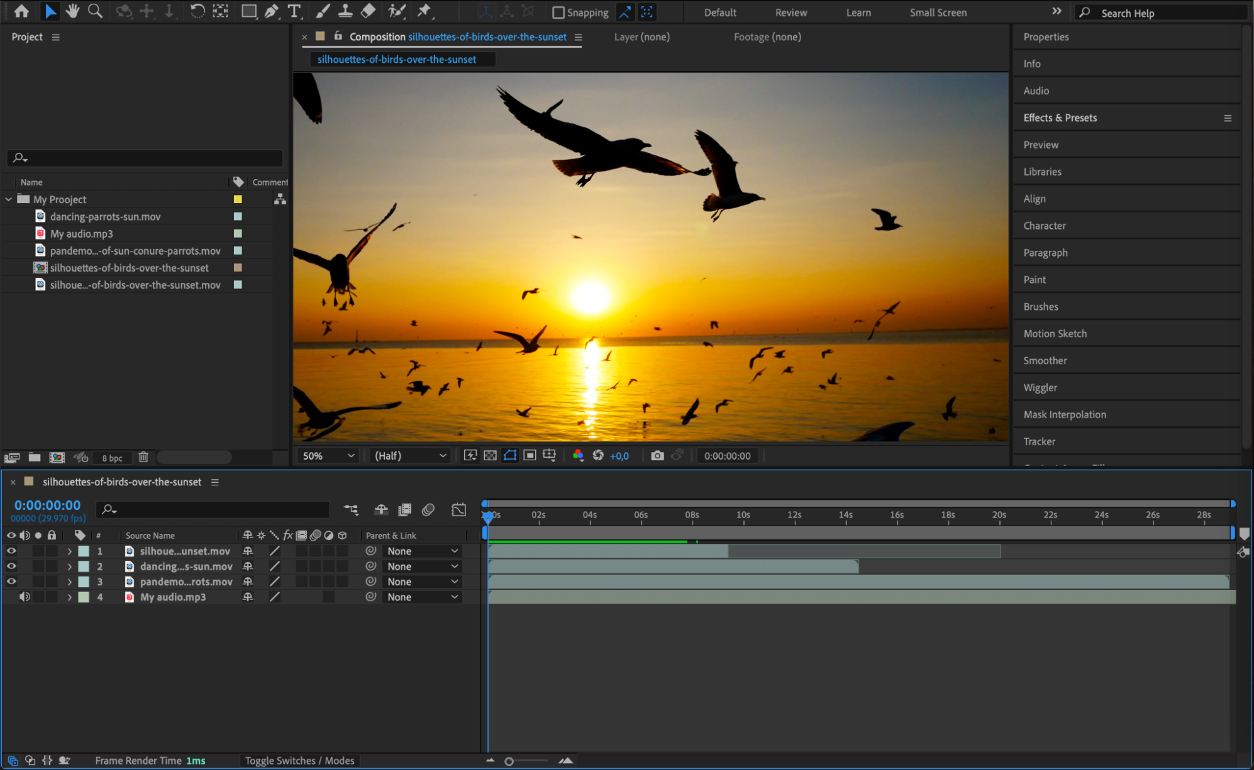Hide the dancing...s-sun.mov layer
This screenshot has width=1254, height=770.
point(11,566)
